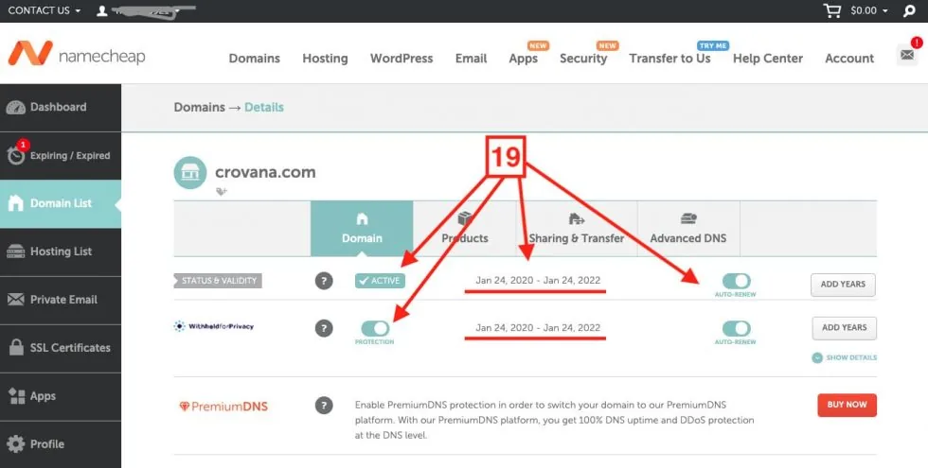Click help icon for Status & Validity
The width and height of the screenshot is (928, 468).
pyautogui.click(x=324, y=281)
